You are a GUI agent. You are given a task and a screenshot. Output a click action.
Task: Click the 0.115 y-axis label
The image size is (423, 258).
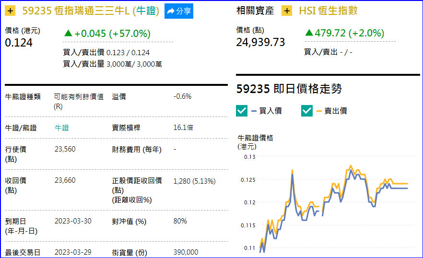tap(248, 225)
